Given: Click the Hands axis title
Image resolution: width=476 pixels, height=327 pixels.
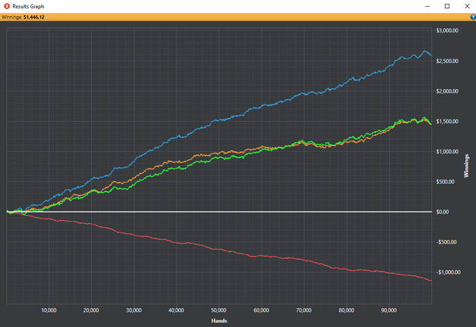Looking at the screenshot, I should (219, 321).
